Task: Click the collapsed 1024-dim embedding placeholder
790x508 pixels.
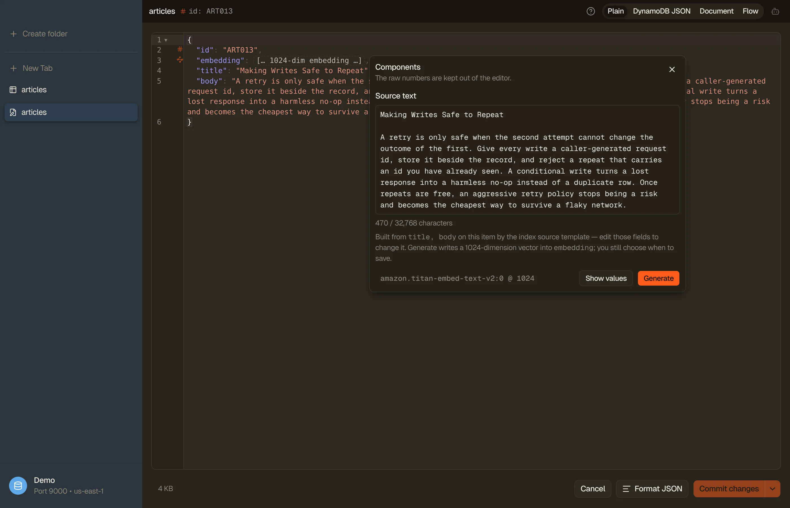Action: pos(309,60)
